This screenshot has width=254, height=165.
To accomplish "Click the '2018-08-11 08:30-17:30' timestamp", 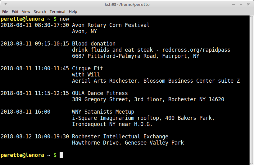I will [x=35, y=25].
